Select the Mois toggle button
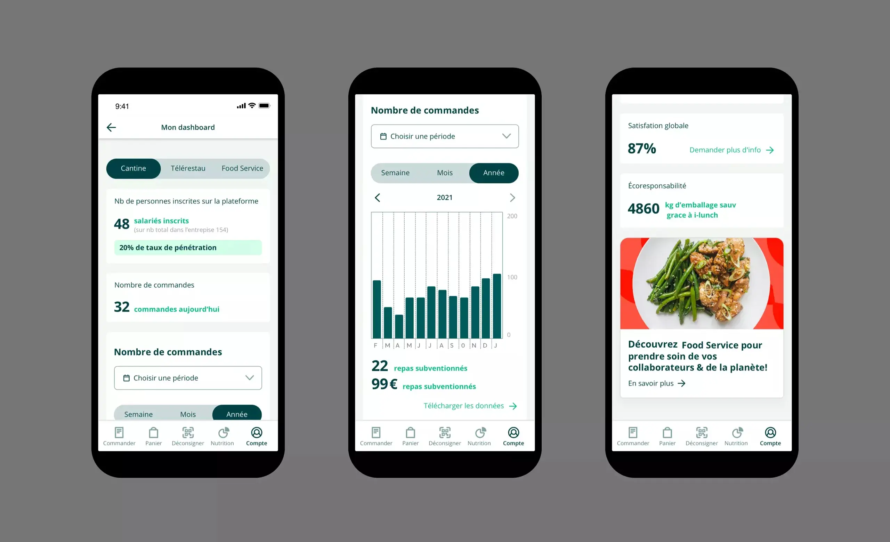The width and height of the screenshot is (890, 542). coord(444,173)
